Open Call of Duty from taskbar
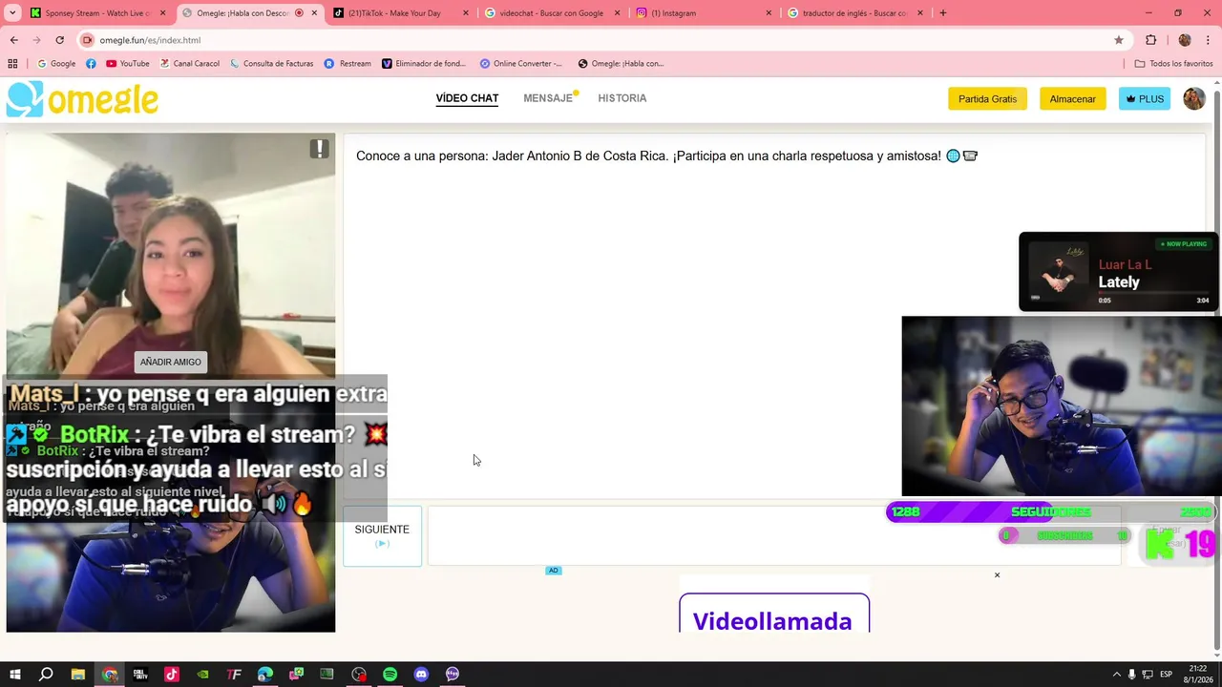This screenshot has height=687, width=1222. point(140,674)
